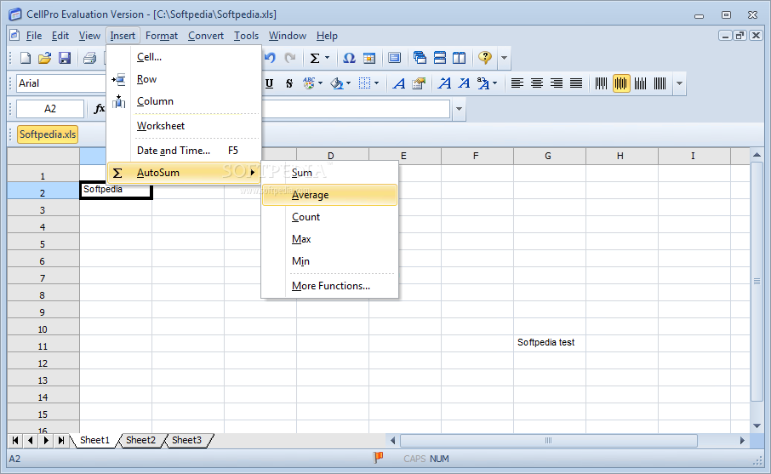Toggle bottom vertical alignment
Screen dimensions: 771x474
point(640,83)
